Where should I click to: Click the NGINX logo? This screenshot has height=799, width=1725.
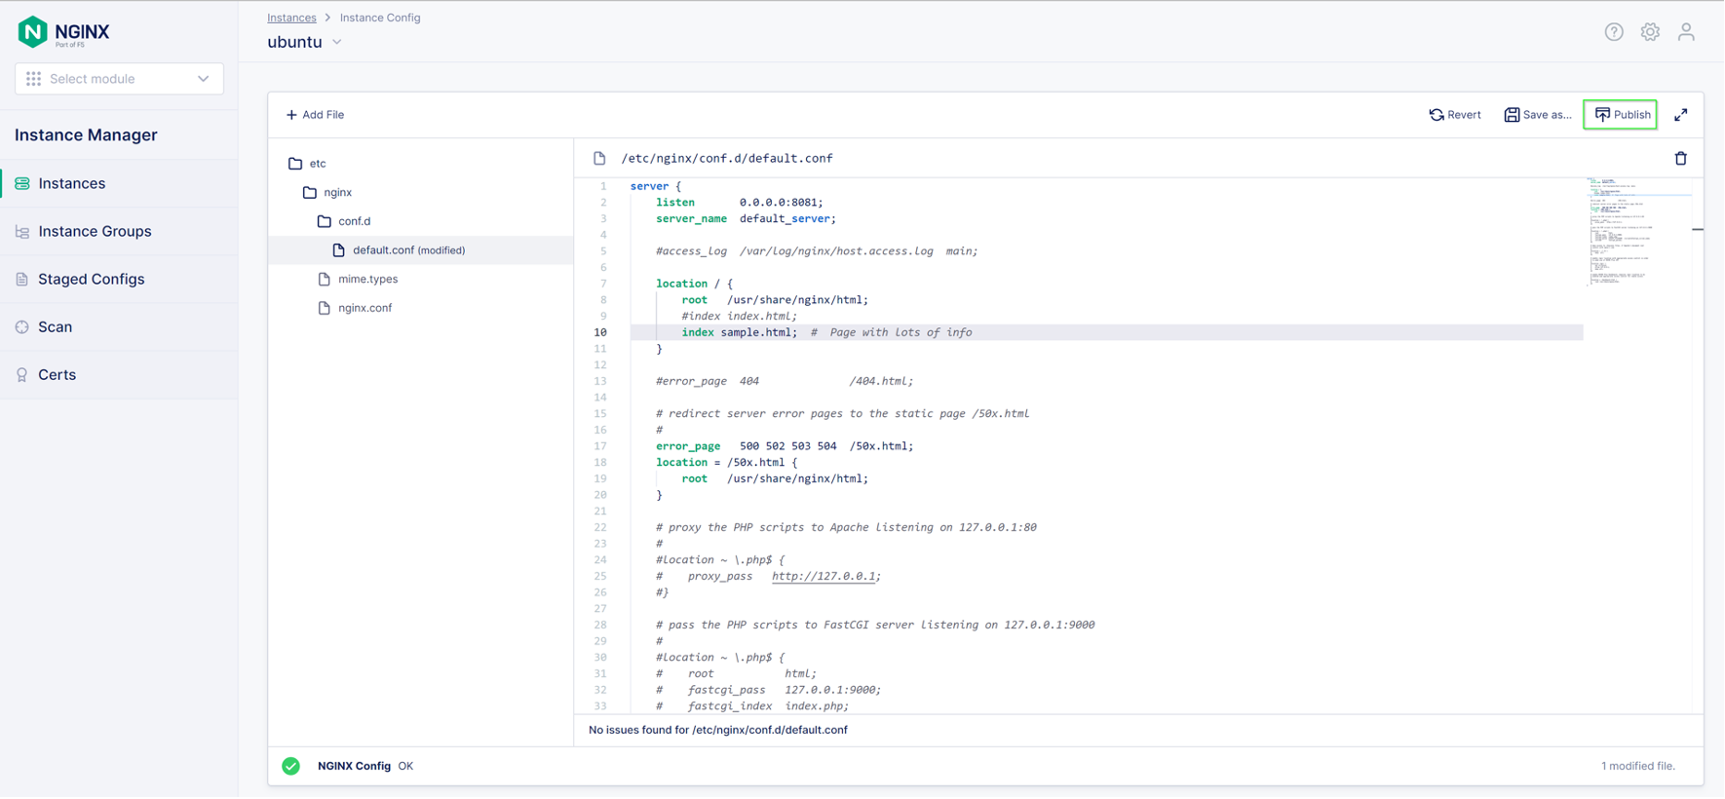(x=64, y=32)
